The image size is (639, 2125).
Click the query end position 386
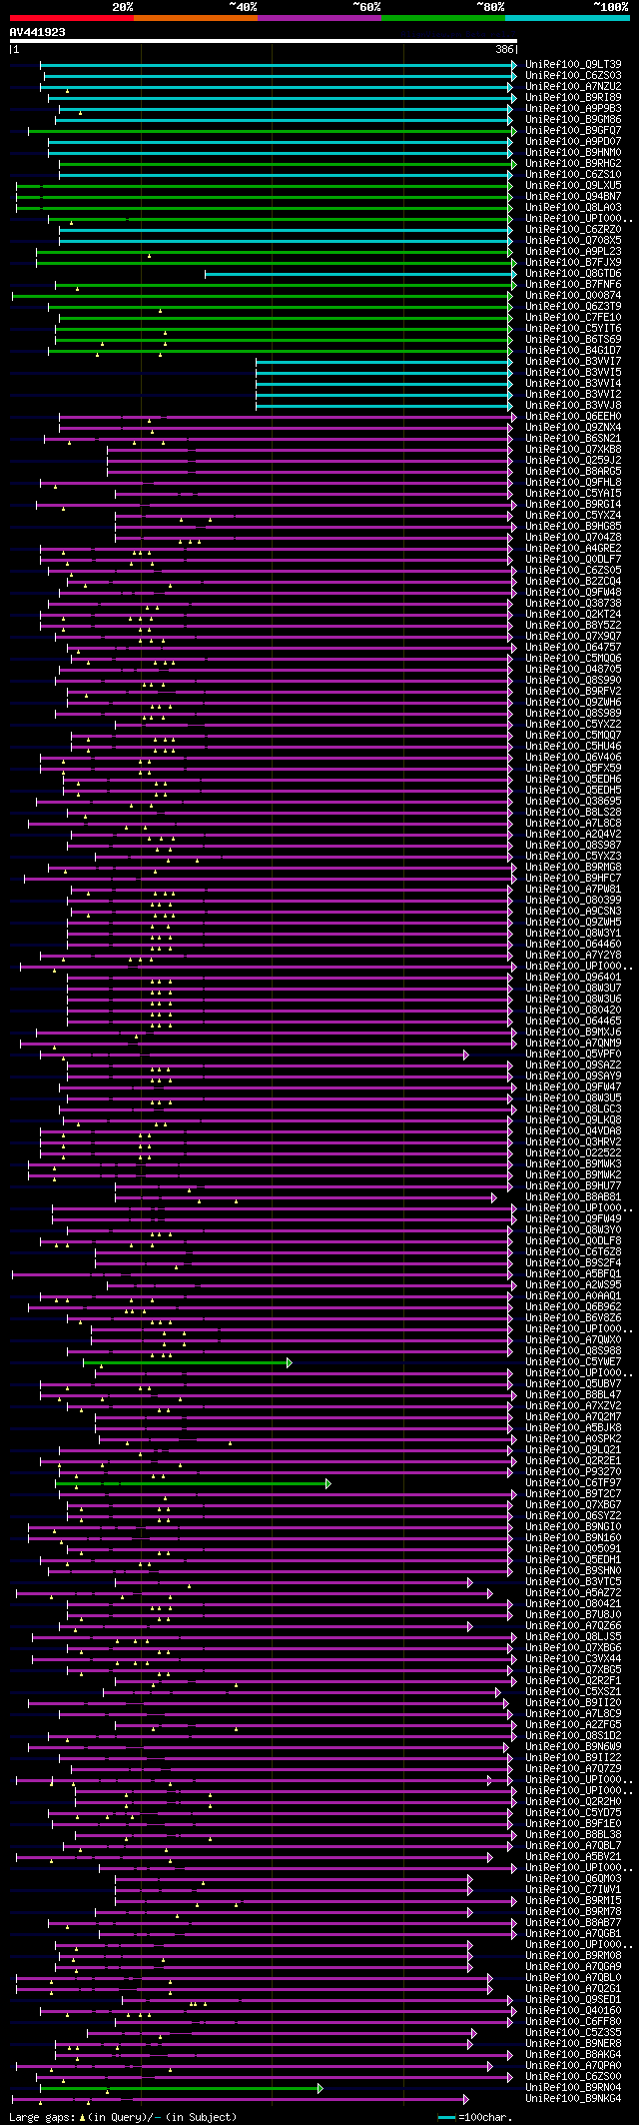click(x=505, y=49)
